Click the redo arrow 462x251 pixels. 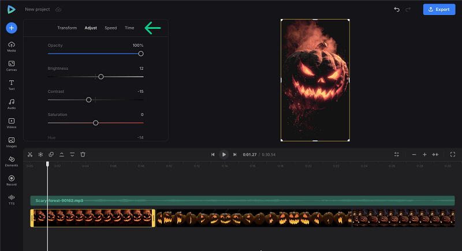click(408, 9)
